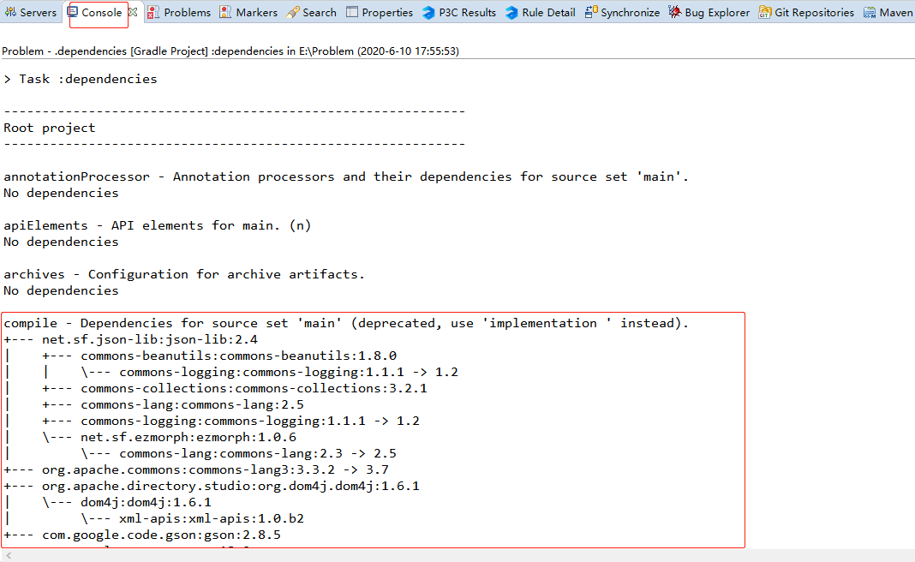Close the Console tab

(x=133, y=12)
